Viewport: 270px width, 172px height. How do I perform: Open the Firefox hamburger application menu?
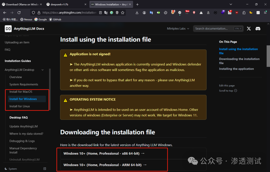coord(265,12)
